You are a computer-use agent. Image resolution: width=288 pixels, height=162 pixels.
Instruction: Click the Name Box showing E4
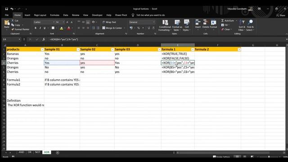(x=11, y=39)
